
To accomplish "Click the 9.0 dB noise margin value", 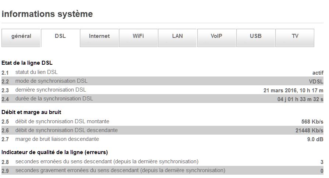I will coord(315,140).
